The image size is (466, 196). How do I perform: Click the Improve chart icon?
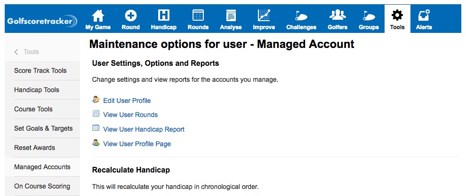264,16
